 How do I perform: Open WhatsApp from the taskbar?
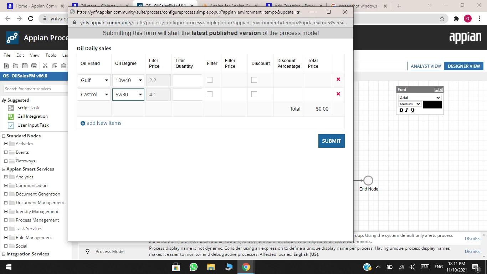(x=193, y=267)
